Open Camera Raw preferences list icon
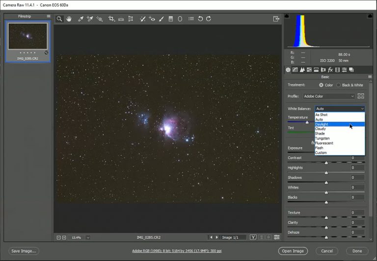This screenshot has height=261, width=377. (x=191, y=19)
